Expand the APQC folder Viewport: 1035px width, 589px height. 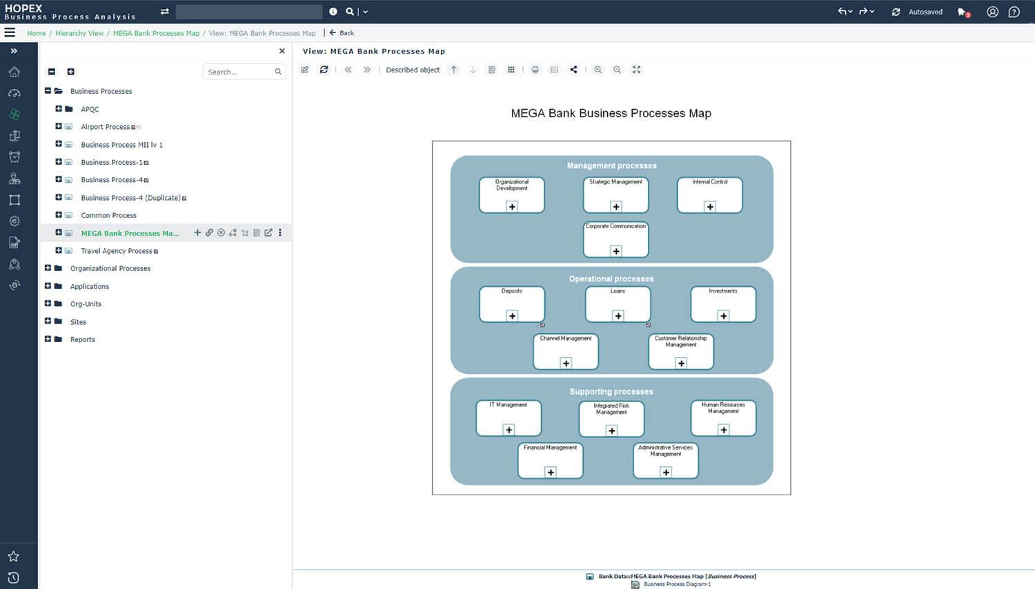pyautogui.click(x=59, y=108)
